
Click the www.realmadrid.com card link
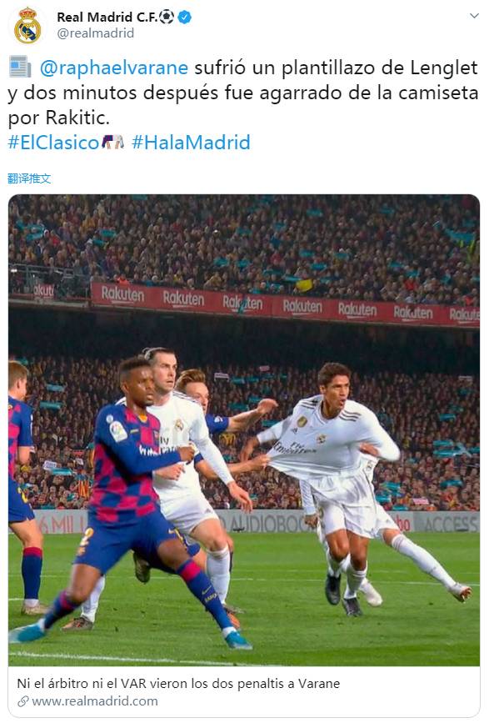pos(94,701)
